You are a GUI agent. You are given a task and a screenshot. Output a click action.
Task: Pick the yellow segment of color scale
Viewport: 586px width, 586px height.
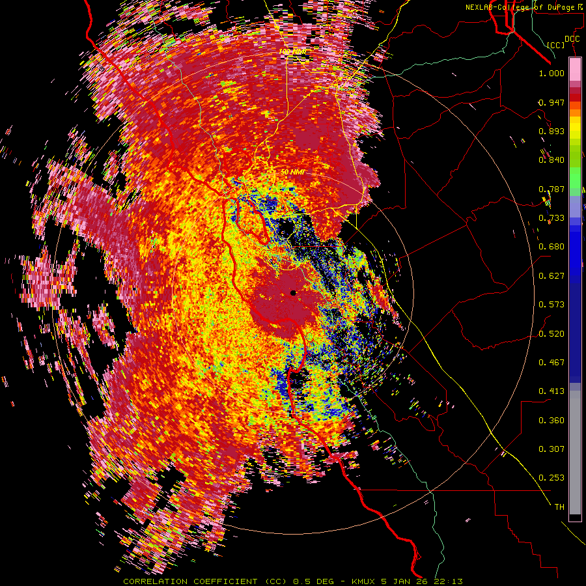[575, 128]
